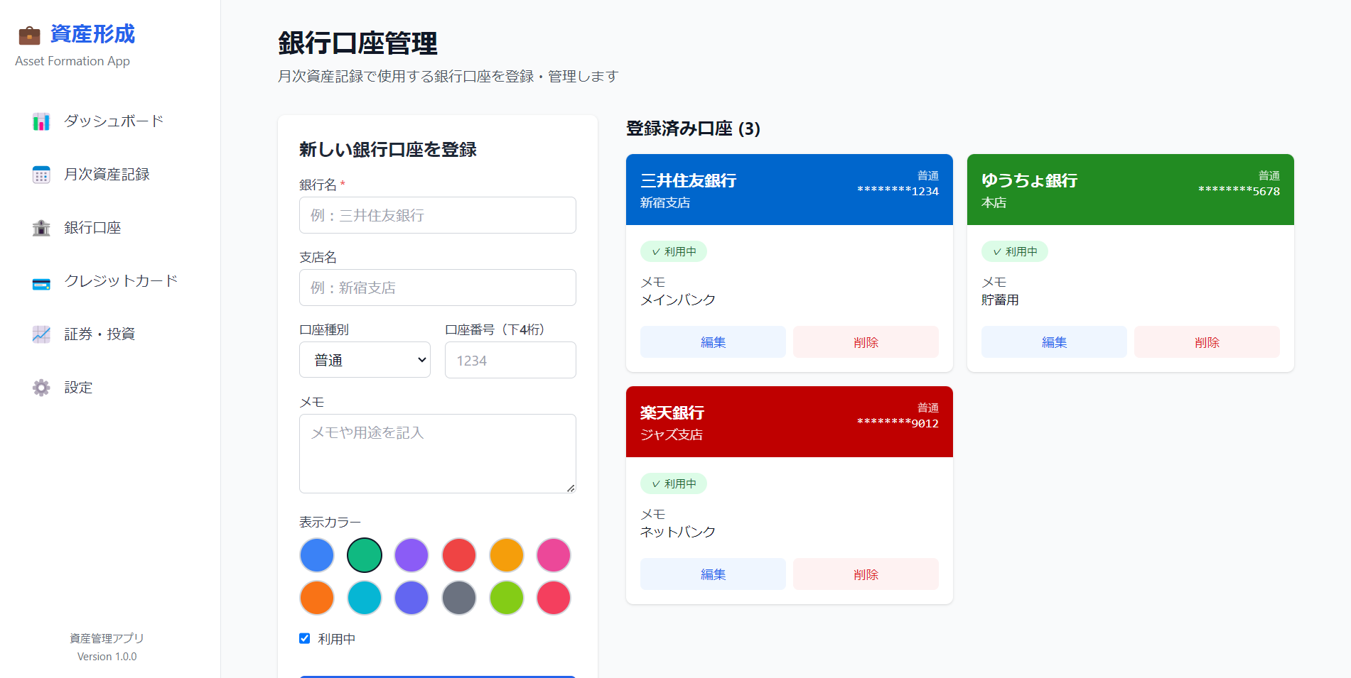Toggle the 利用中 checkbox in the form
The width and height of the screenshot is (1351, 678).
click(304, 638)
